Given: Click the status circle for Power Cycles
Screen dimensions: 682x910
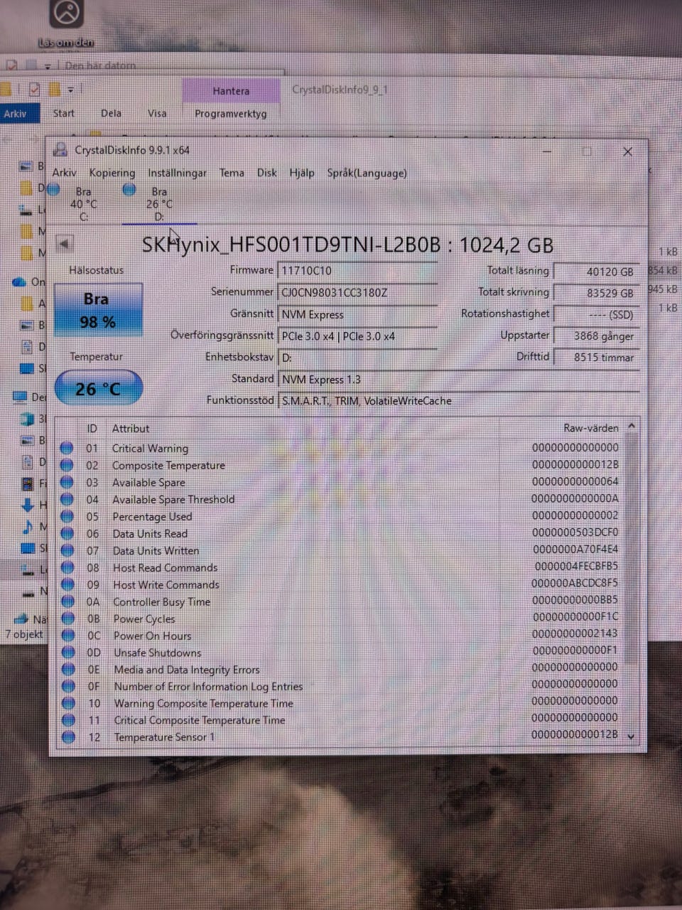Looking at the screenshot, I should tap(67, 619).
